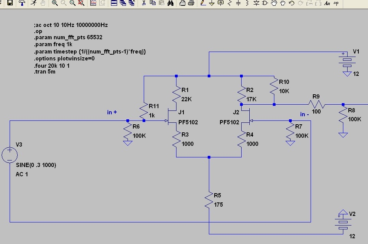
Task: Click resistor R10 valued 10K
Action: [274, 87]
